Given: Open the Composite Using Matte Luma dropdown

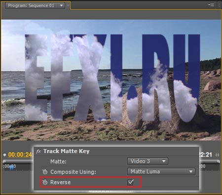Looking at the screenshot, I should tap(161, 171).
